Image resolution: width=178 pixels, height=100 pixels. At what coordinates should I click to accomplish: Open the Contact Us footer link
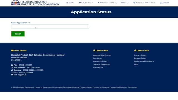pos(98,67)
